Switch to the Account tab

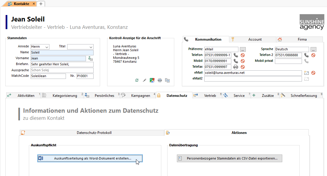click(255, 39)
